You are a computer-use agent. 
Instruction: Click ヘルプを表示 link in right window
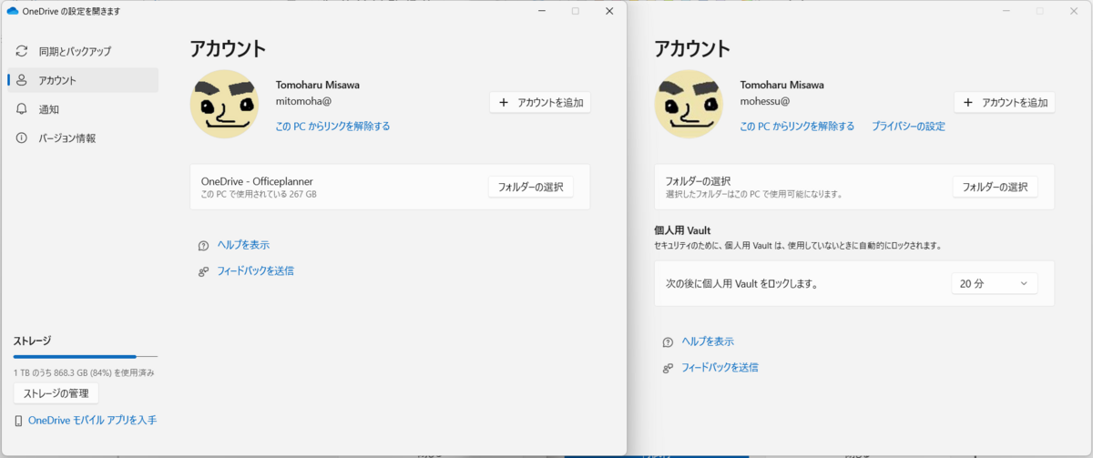(x=708, y=341)
